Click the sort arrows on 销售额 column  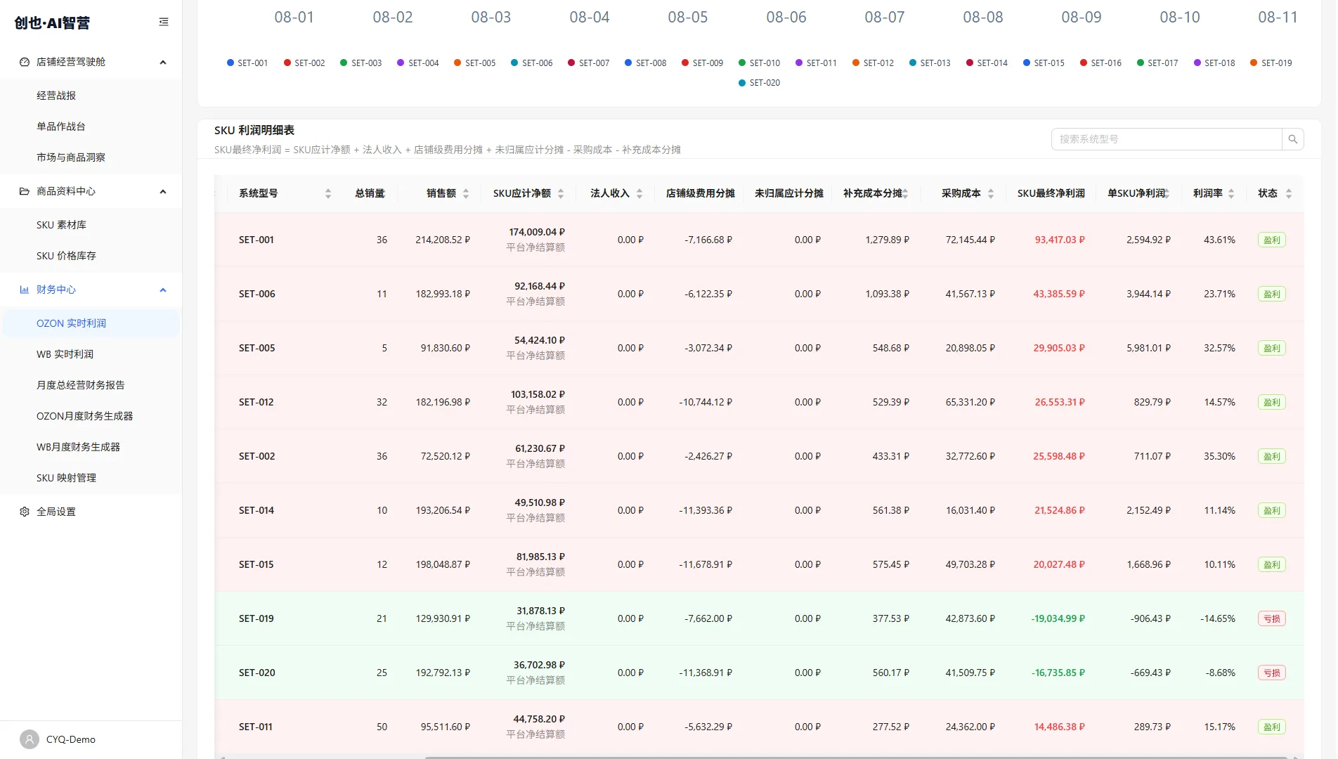(x=466, y=193)
